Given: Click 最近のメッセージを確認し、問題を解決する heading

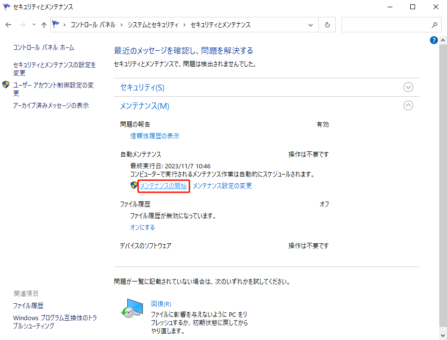Looking at the screenshot, I should click(184, 51).
